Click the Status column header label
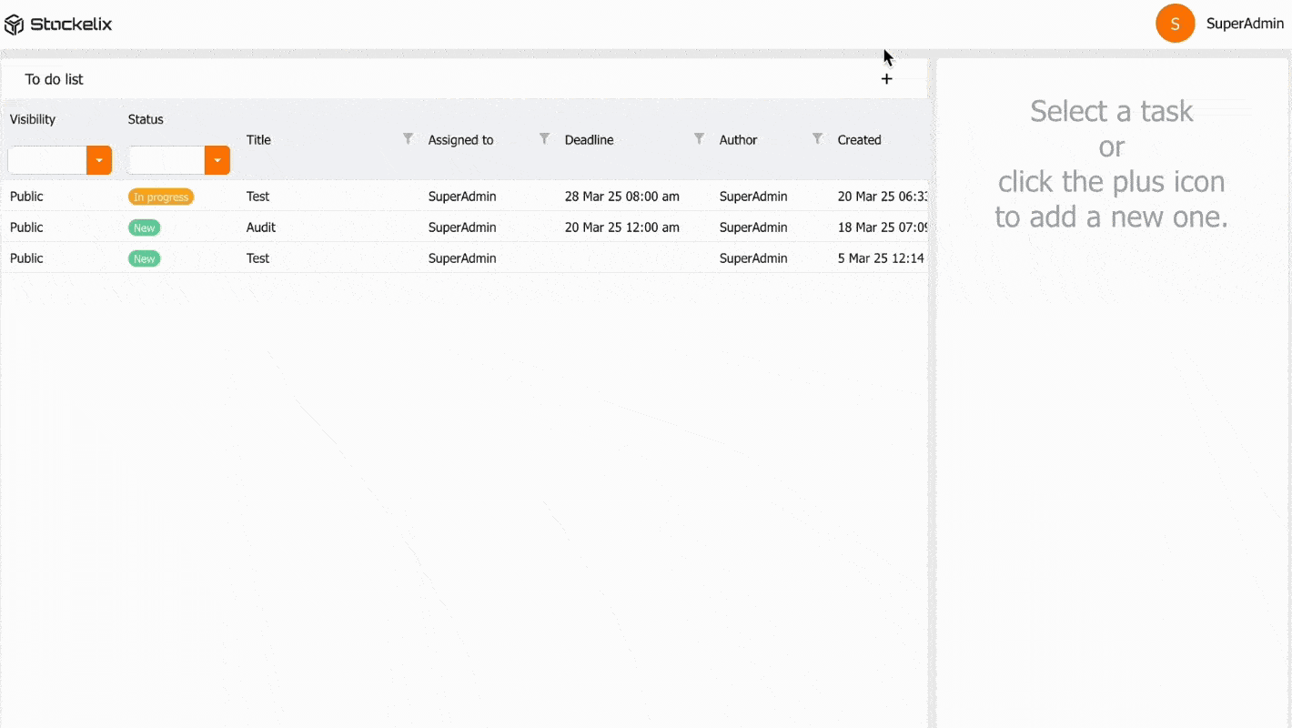 tap(146, 119)
